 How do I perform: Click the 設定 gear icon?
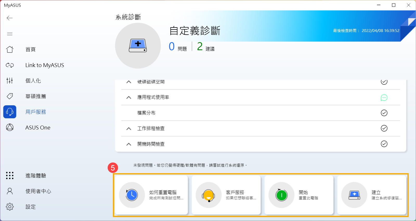tap(10, 207)
